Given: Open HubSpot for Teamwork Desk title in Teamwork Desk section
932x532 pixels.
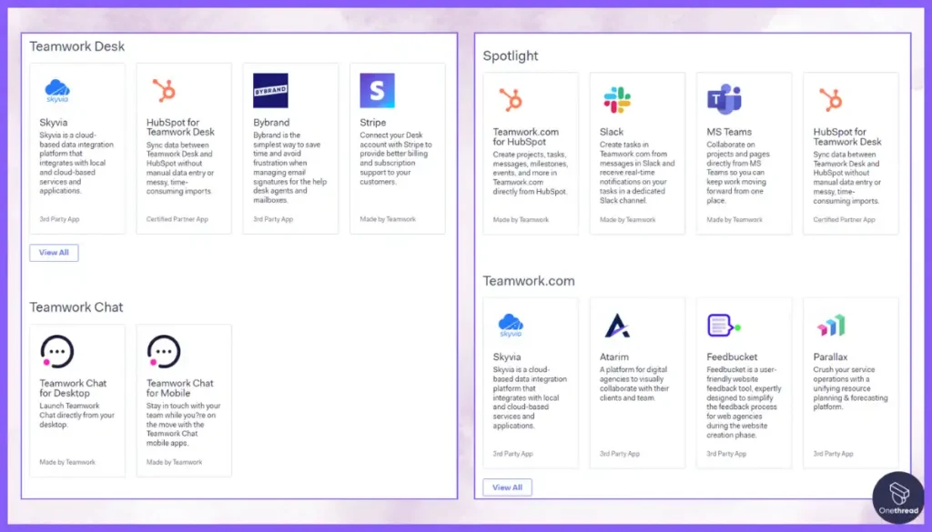Looking at the screenshot, I should point(180,127).
